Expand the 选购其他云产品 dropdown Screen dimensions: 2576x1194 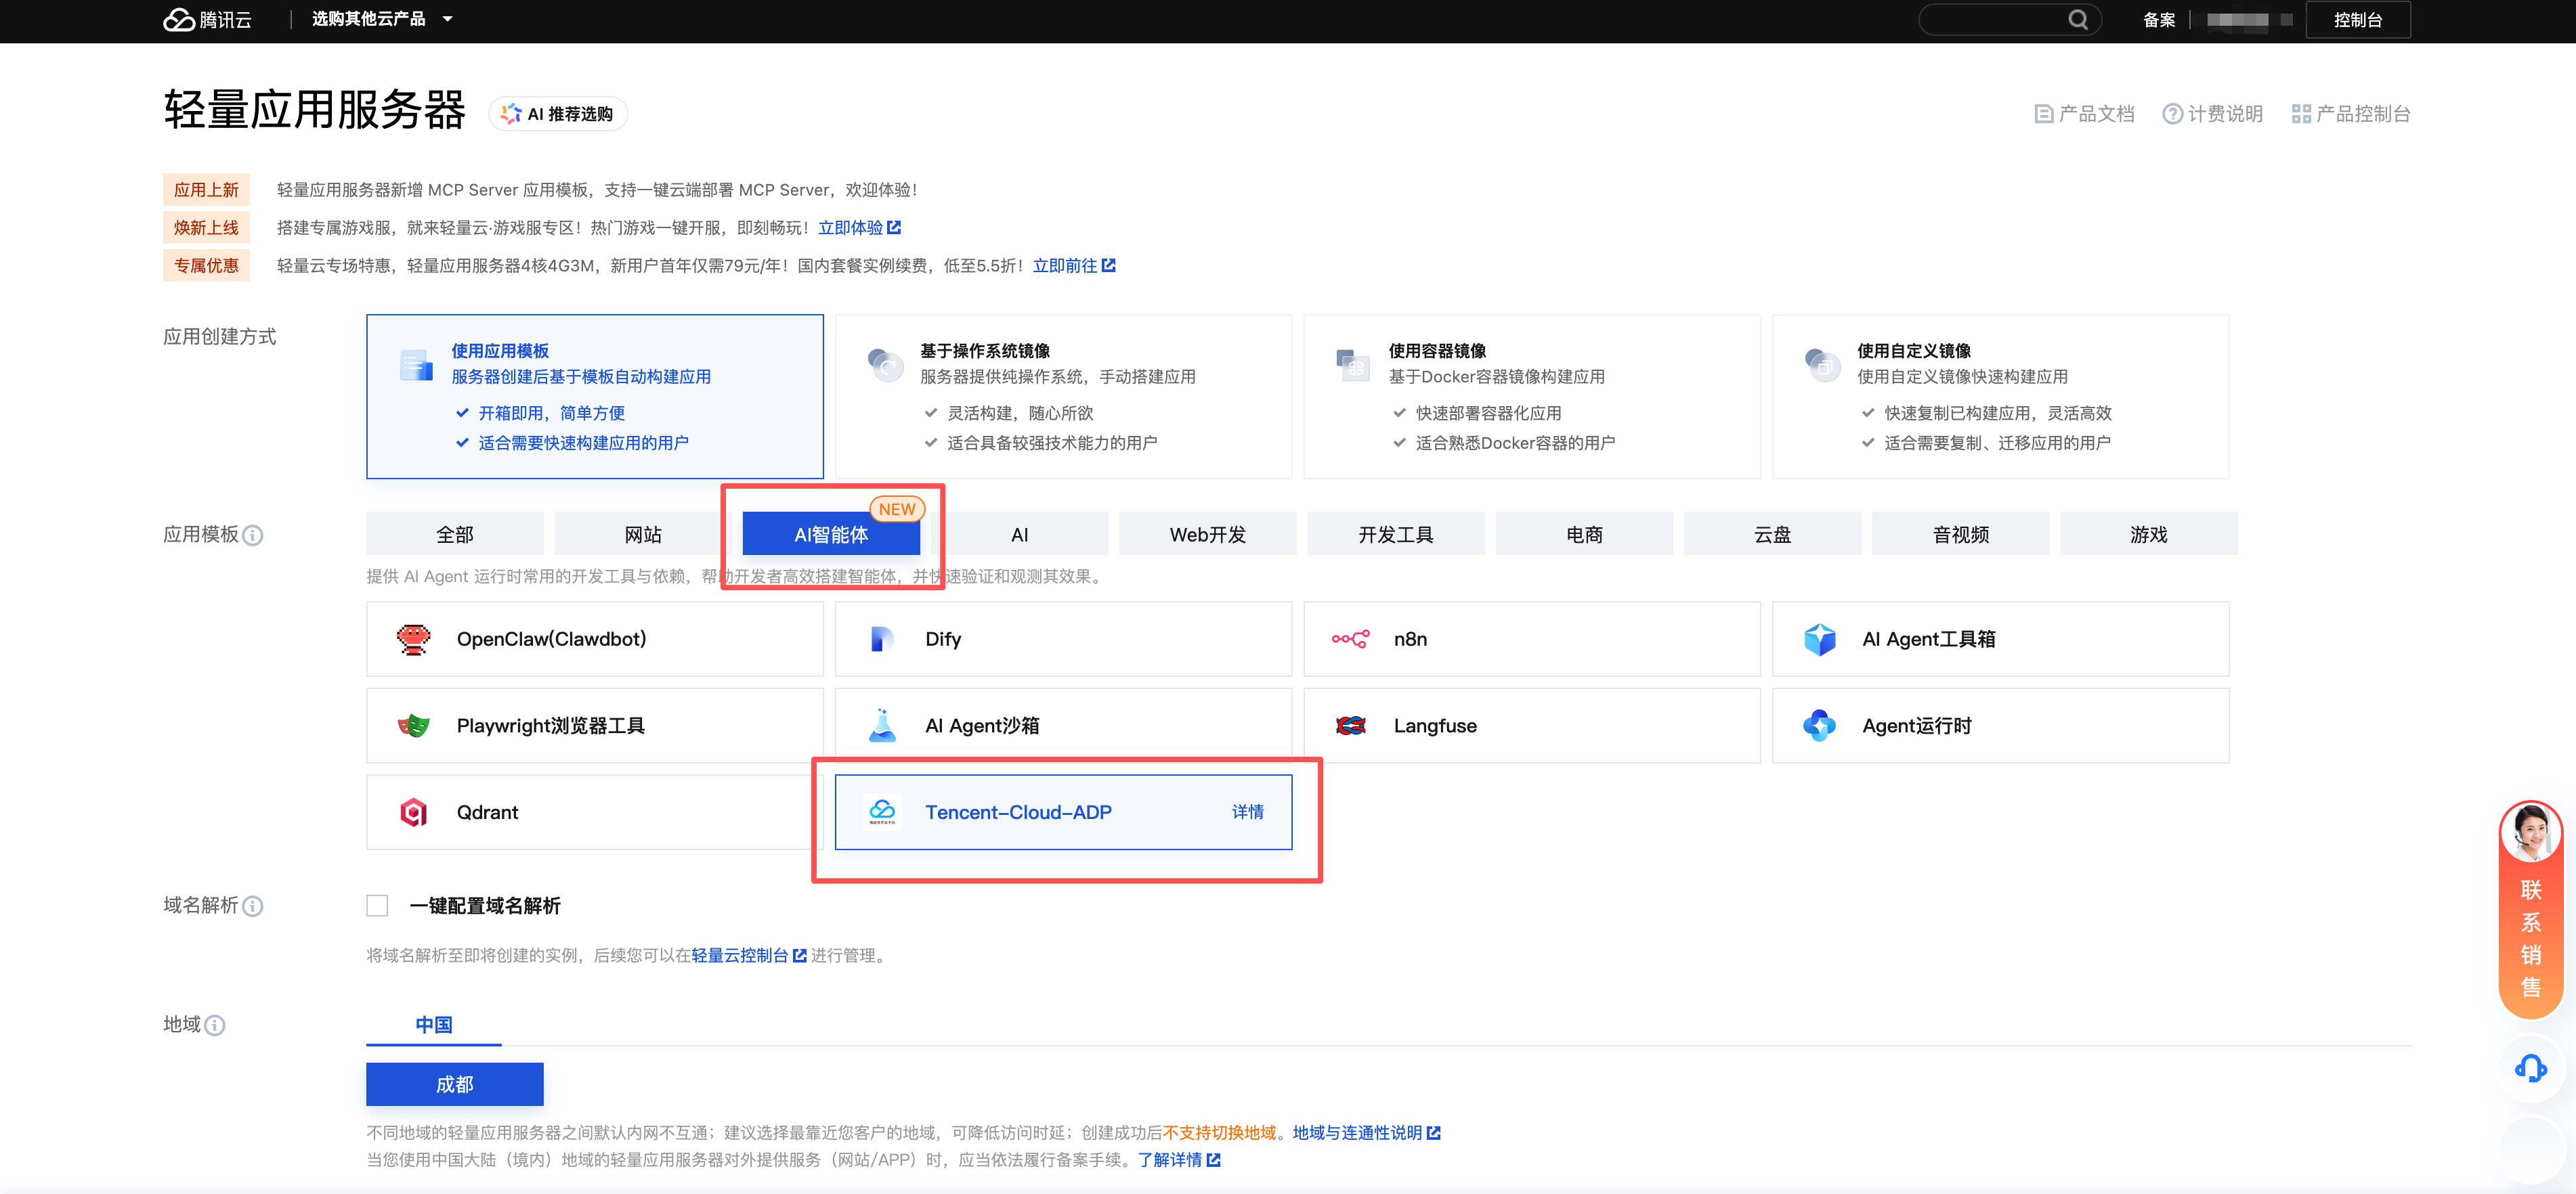tap(381, 19)
